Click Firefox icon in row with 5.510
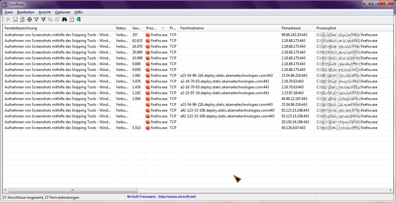Image resolution: width=396 pixels, height=203 pixels. tap(148, 128)
